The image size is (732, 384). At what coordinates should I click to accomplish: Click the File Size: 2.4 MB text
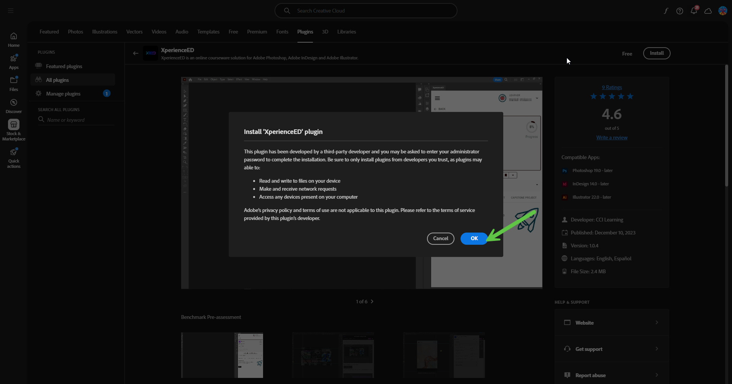588,272
